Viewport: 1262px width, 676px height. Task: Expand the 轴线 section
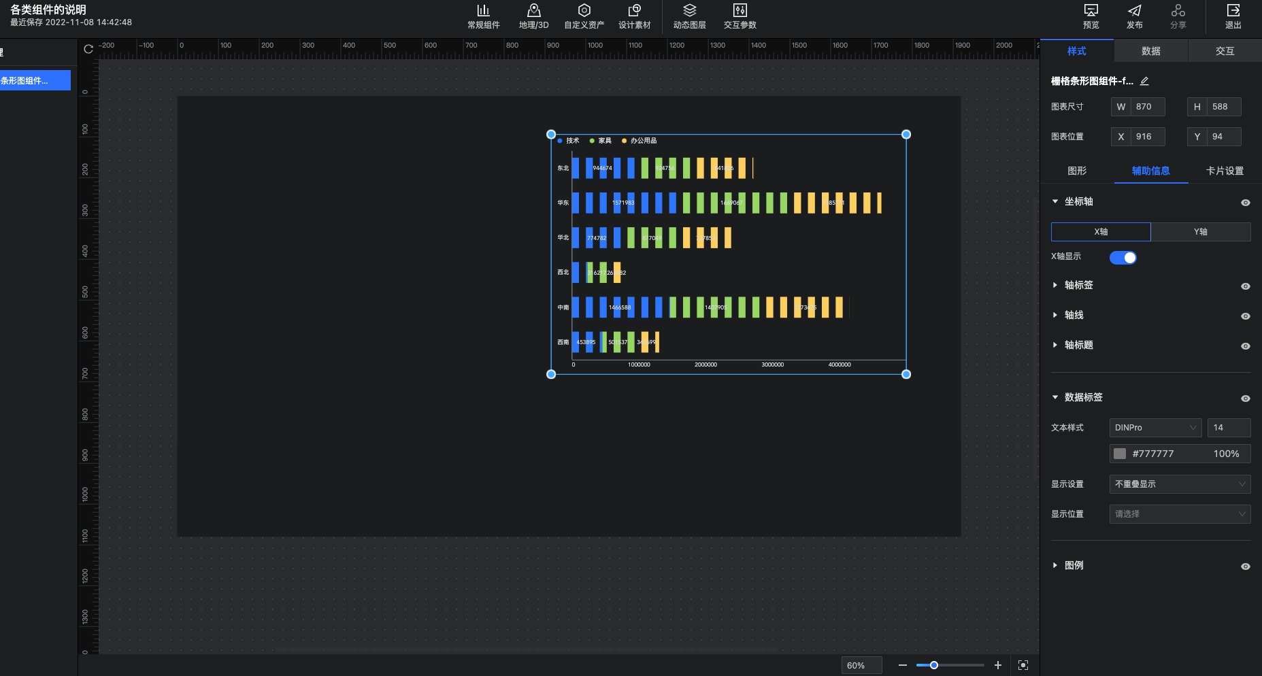click(1055, 315)
